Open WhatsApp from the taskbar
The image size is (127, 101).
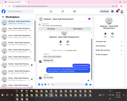tap(17, 91)
